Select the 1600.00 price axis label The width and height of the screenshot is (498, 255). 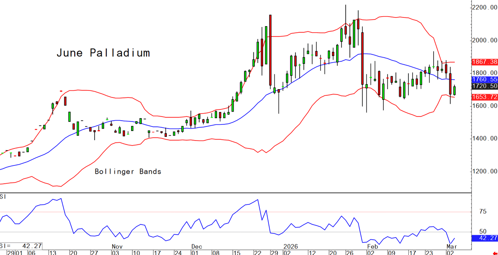(485, 106)
